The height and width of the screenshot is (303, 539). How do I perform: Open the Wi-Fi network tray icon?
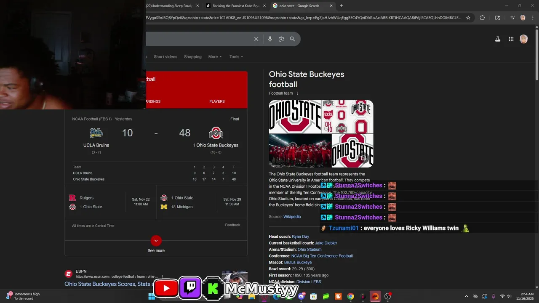[502, 296]
